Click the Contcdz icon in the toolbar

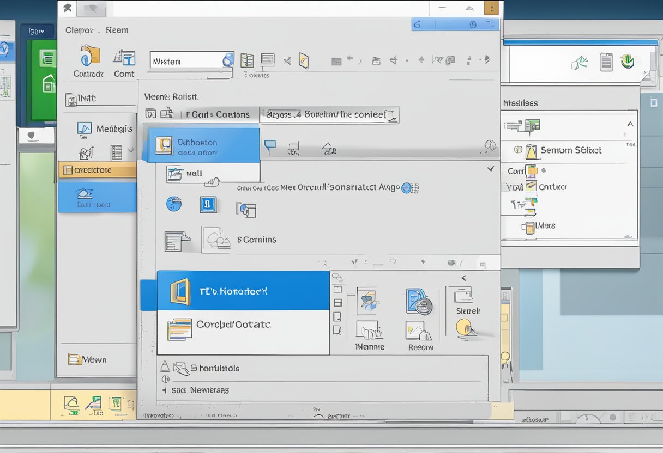pyautogui.click(x=90, y=56)
